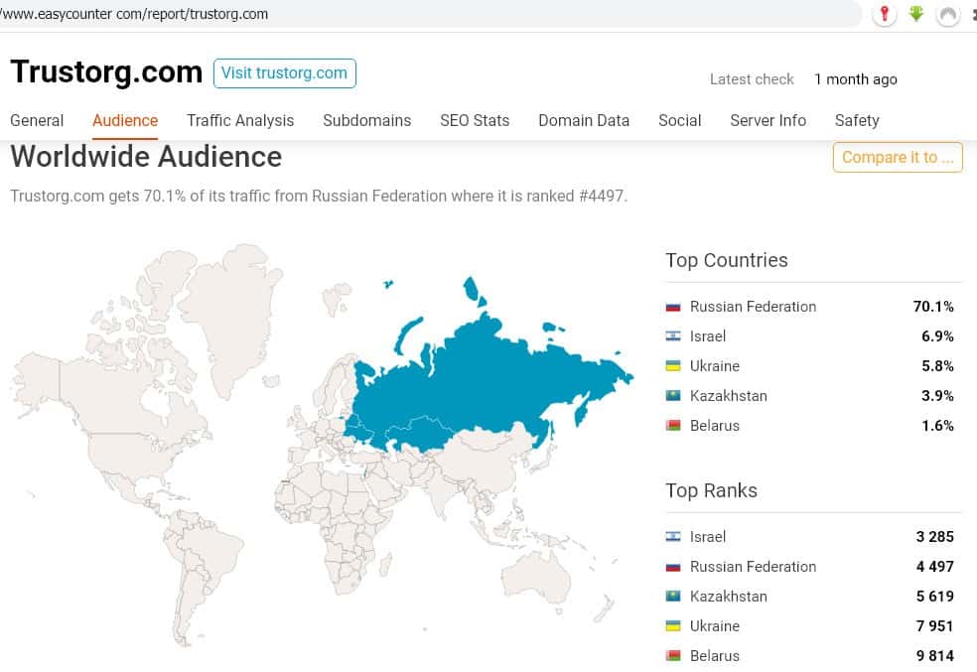Click the gray round extension icon
The height and width of the screenshot is (672, 977).
pyautogui.click(x=948, y=15)
